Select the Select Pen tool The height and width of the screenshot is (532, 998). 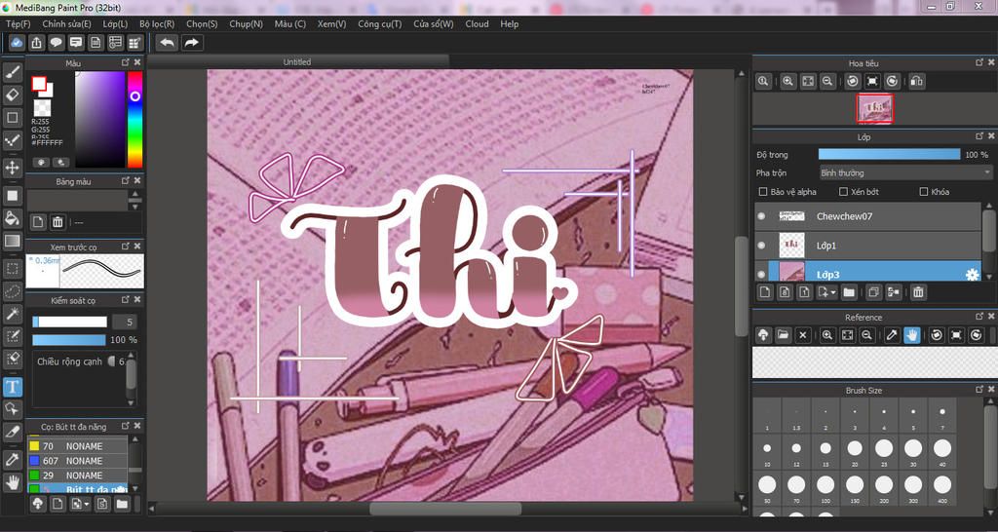[12, 335]
